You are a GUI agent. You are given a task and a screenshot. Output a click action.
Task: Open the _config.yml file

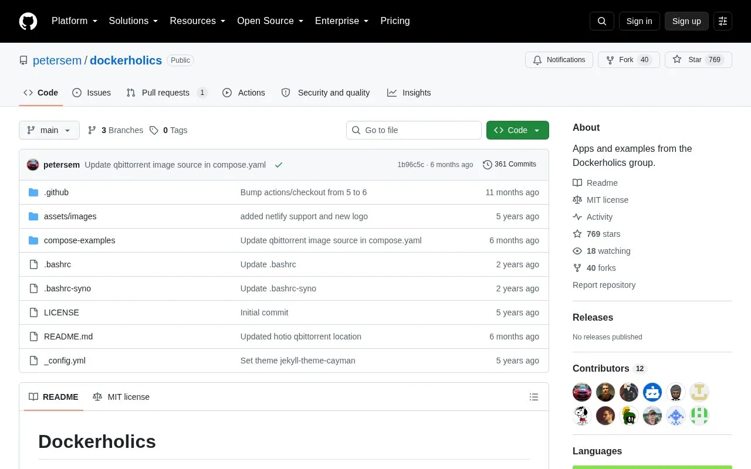pyautogui.click(x=65, y=361)
